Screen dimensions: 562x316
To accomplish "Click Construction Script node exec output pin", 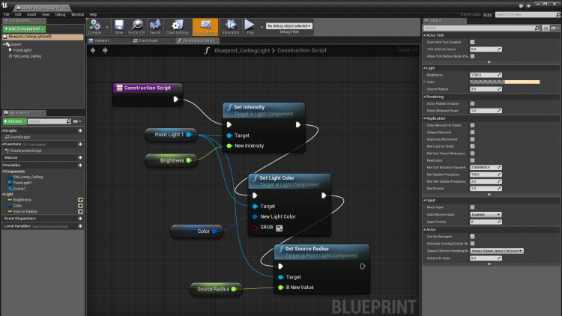I will coord(175,100).
